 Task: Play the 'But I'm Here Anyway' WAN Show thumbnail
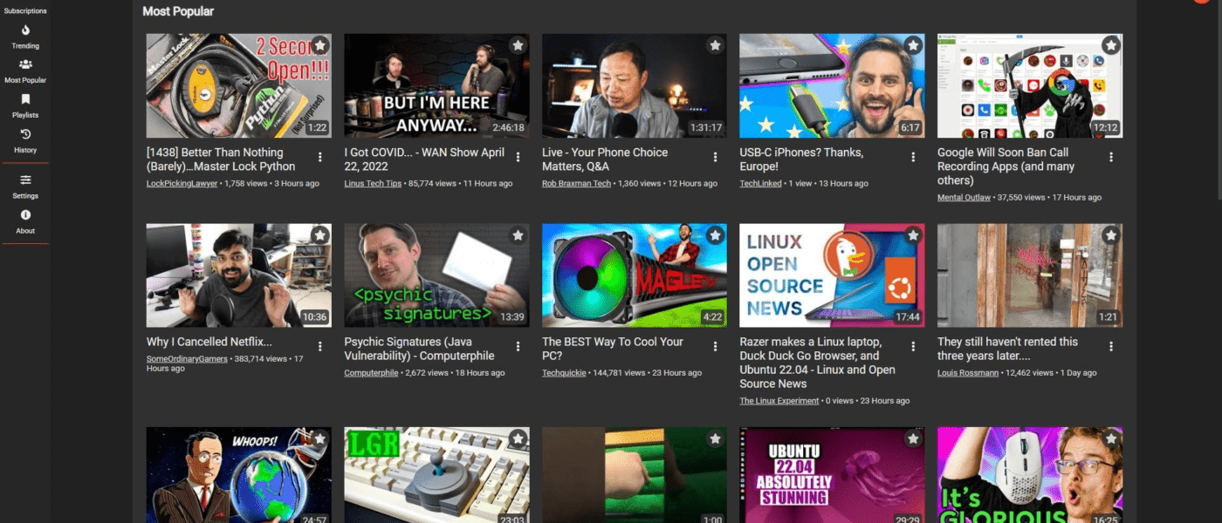click(436, 85)
